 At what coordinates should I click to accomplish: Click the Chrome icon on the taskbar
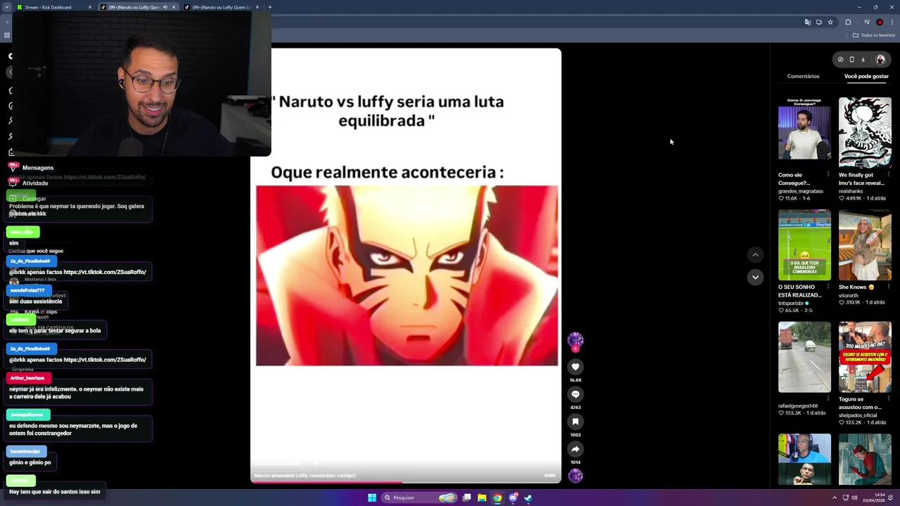click(x=497, y=498)
